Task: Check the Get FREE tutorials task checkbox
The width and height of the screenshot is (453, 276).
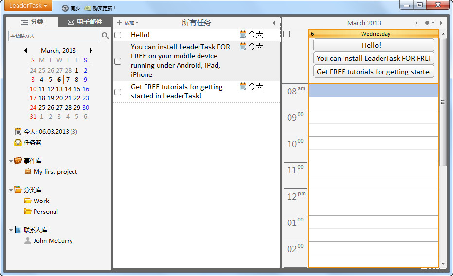Action: click(x=118, y=92)
